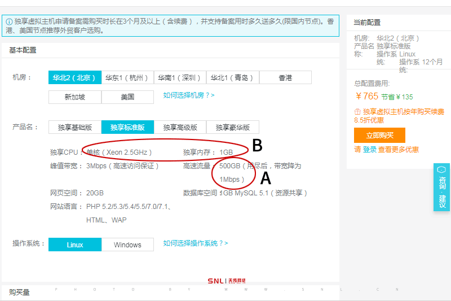Open the 如何选择机房？help link
The image size is (451, 301).
pyautogui.click(x=189, y=95)
